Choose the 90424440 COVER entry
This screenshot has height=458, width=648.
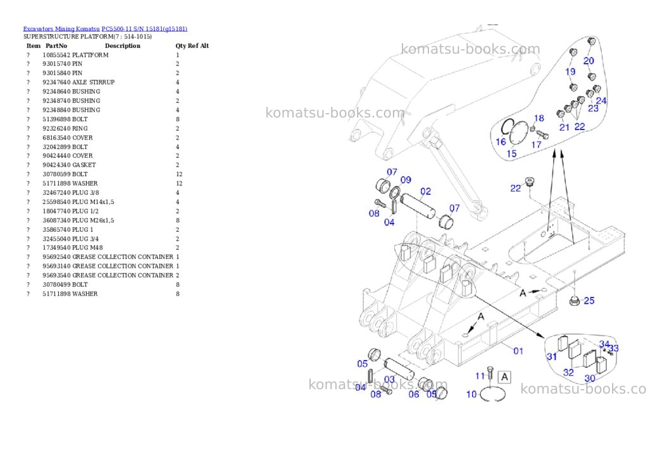[103, 156]
